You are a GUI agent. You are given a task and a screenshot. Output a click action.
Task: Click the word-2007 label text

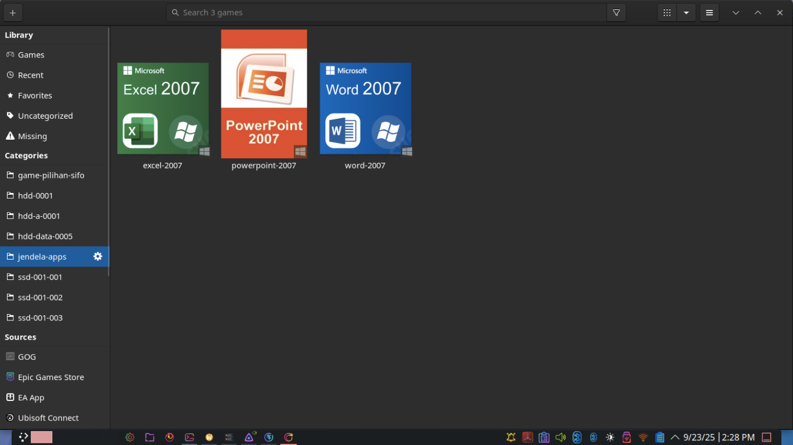[365, 165]
